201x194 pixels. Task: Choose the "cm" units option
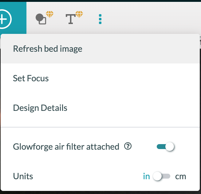point(180,176)
